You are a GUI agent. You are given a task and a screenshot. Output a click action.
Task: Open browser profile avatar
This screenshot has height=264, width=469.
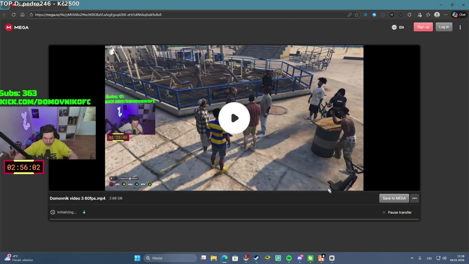437,15
